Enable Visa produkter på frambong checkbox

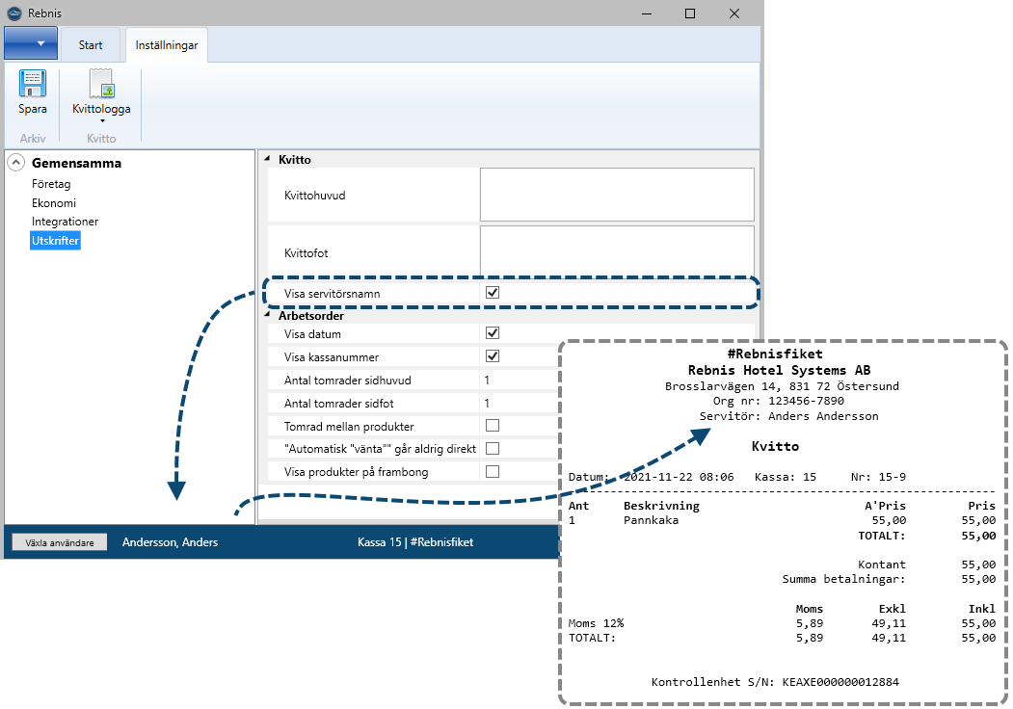493,471
